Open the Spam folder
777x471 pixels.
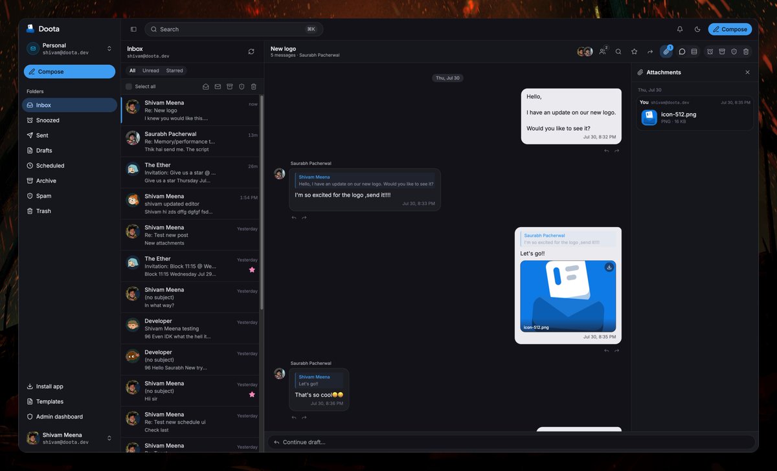coord(69,196)
